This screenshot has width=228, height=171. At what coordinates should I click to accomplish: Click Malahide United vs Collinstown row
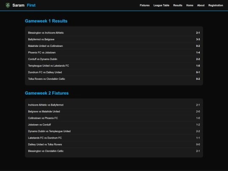point(114,46)
